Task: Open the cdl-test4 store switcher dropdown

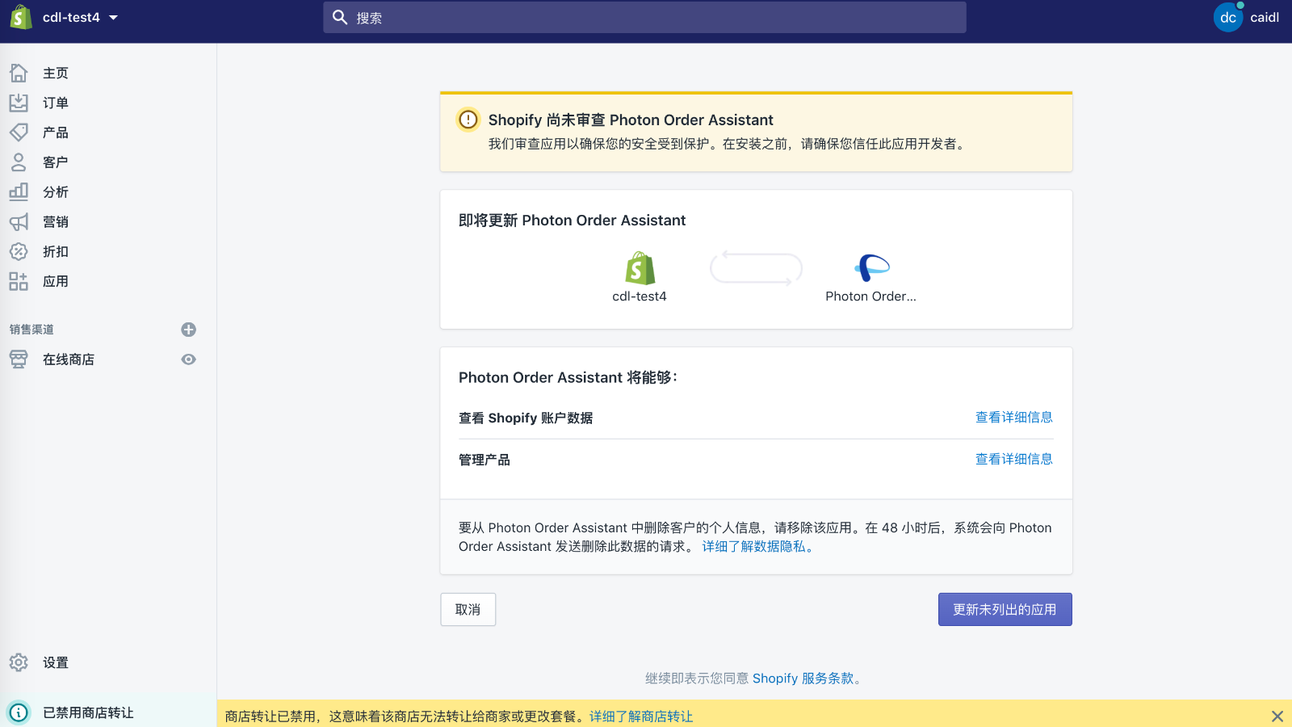Action: pos(80,17)
